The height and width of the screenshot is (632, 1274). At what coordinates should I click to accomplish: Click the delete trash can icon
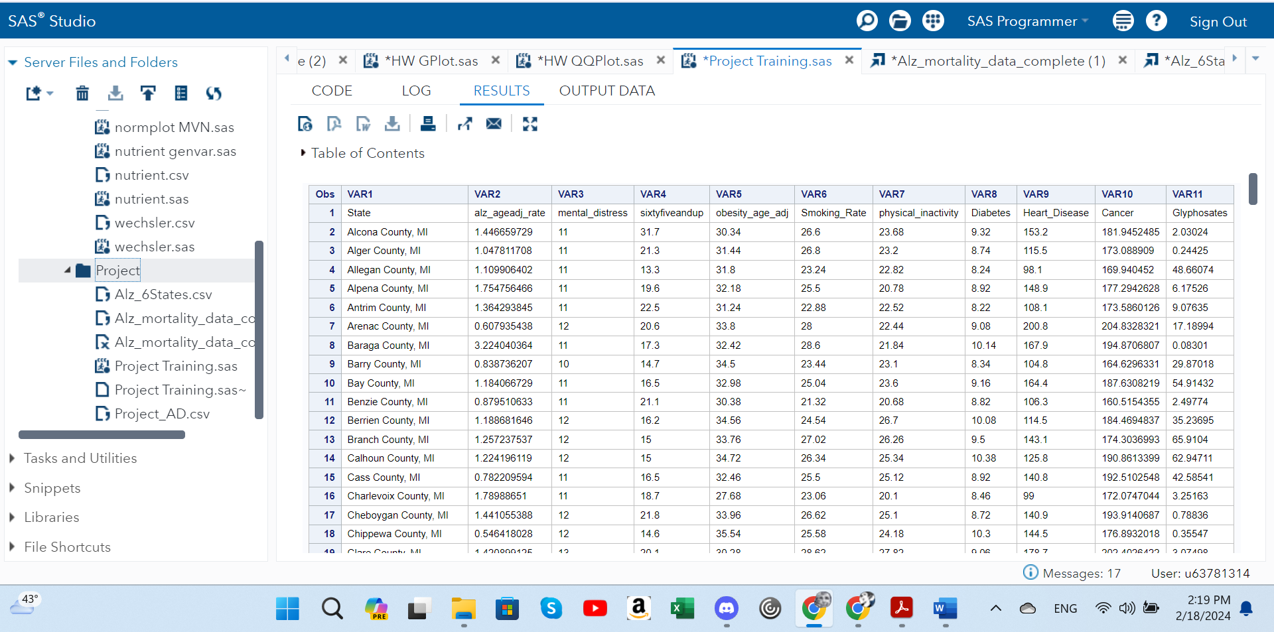(82, 94)
